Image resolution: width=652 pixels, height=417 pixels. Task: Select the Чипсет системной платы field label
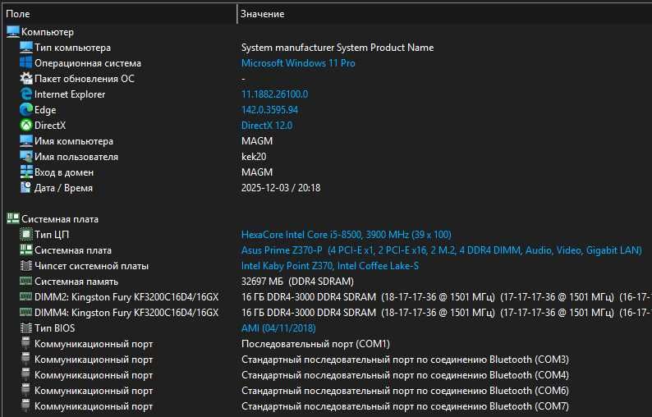pos(91,266)
